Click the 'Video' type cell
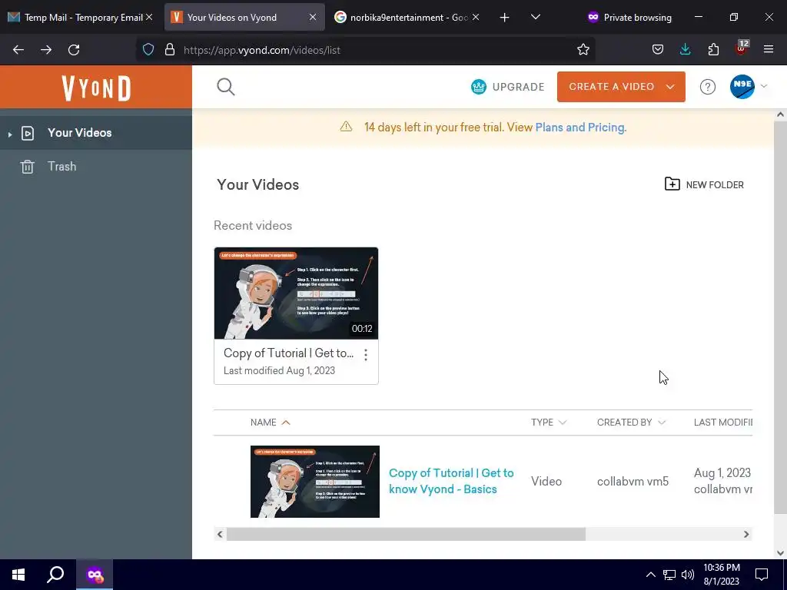Viewport: 787px width, 590px height. pos(546,482)
